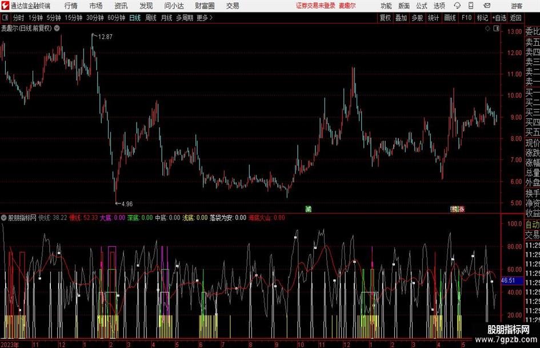The height and width of the screenshot is (348, 540).
Task: Switch to the 周线 weekly tab
Action: 151,18
